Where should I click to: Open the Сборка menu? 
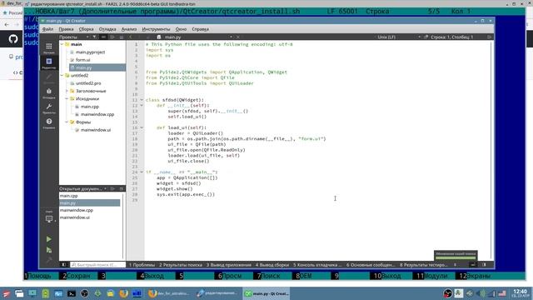pyautogui.click(x=87, y=29)
